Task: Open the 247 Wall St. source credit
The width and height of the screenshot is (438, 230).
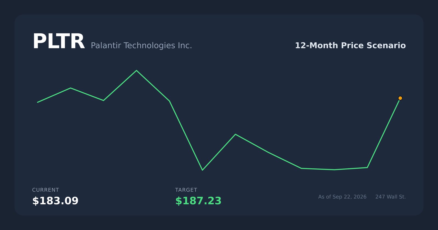Action: point(390,197)
